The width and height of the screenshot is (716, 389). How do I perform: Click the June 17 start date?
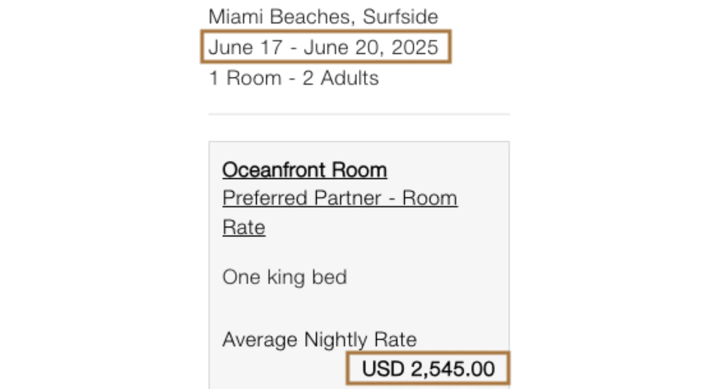click(245, 47)
